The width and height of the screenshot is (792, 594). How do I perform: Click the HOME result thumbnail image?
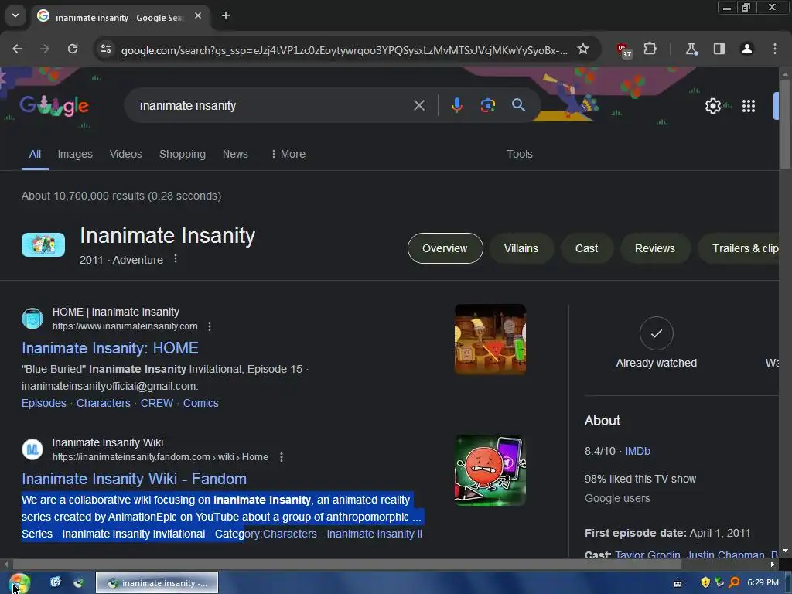pos(490,340)
